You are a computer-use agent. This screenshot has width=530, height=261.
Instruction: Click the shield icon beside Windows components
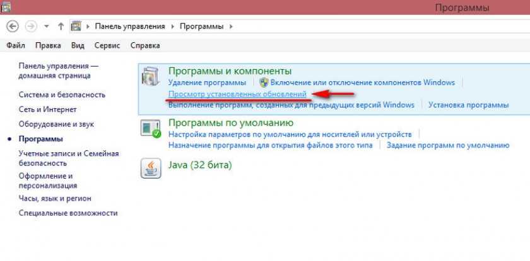pos(264,82)
